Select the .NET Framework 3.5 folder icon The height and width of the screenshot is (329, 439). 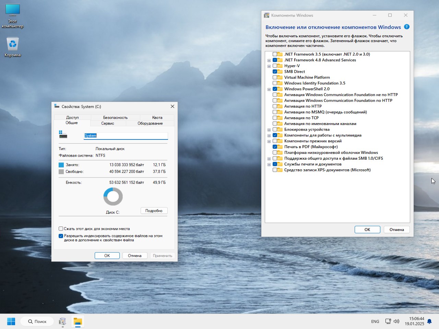(280, 54)
